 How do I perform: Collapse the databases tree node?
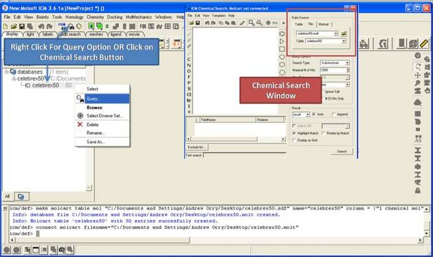(x=6, y=71)
